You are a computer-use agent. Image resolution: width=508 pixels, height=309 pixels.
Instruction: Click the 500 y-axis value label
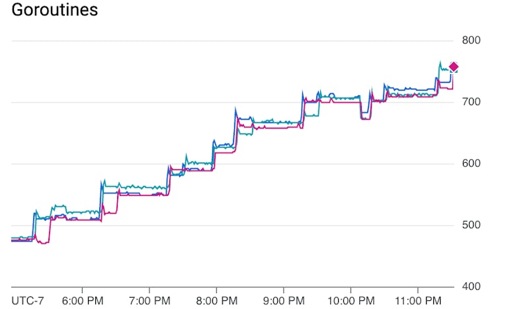coord(472,225)
